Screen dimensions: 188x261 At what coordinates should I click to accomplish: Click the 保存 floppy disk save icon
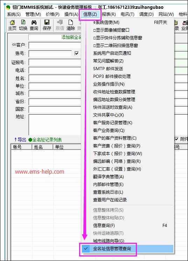pos(47,25)
